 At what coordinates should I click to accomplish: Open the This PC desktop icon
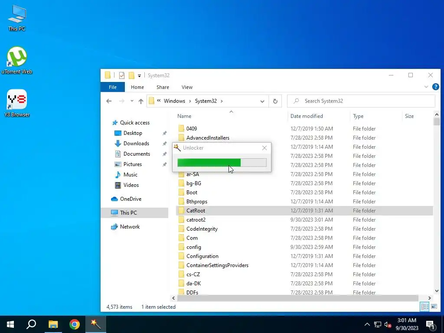click(17, 18)
